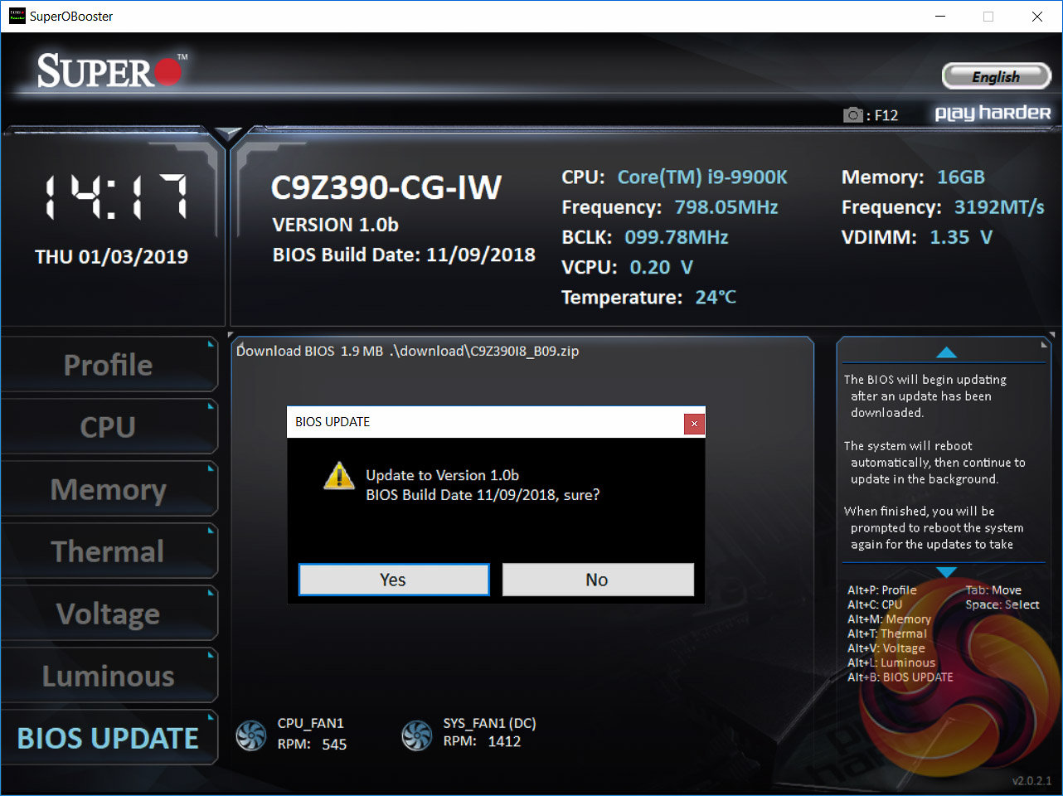
Task: Open the Profile tab
Action: pyautogui.click(x=109, y=365)
